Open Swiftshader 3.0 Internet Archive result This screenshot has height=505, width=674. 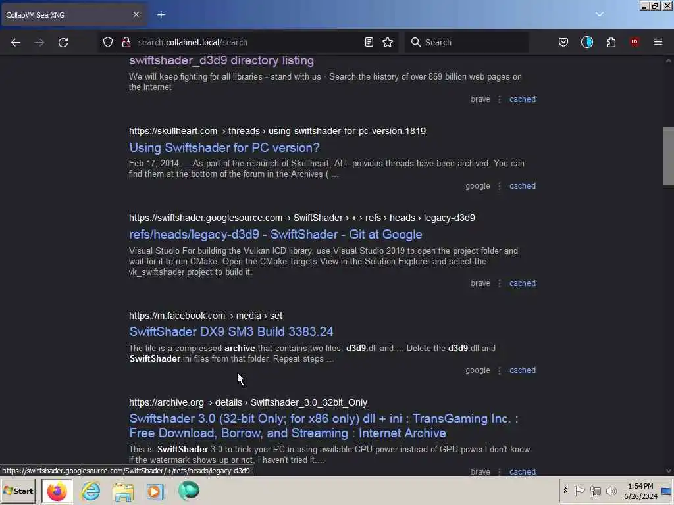pos(324,425)
